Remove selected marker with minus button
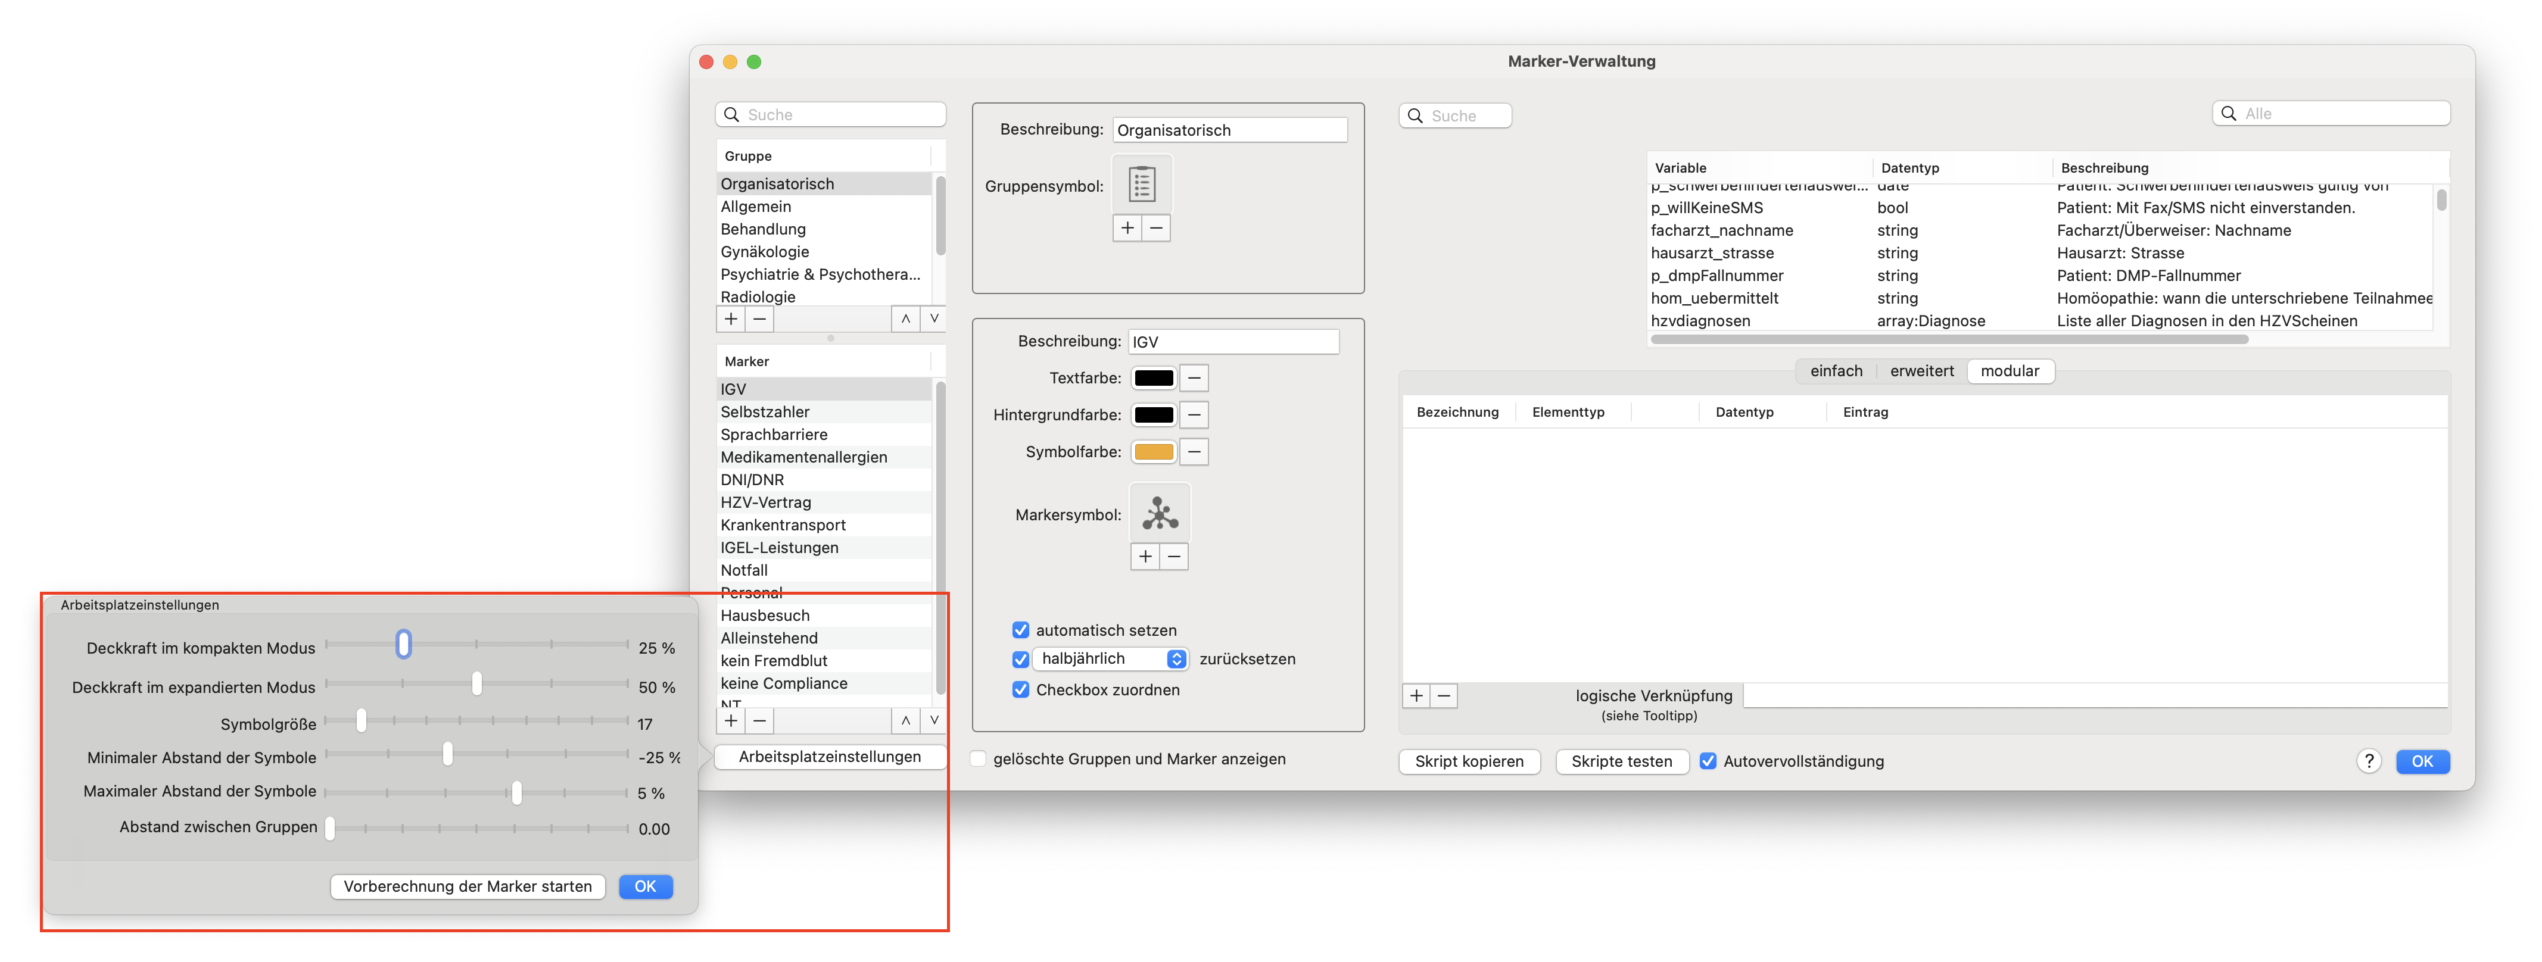 coord(759,720)
